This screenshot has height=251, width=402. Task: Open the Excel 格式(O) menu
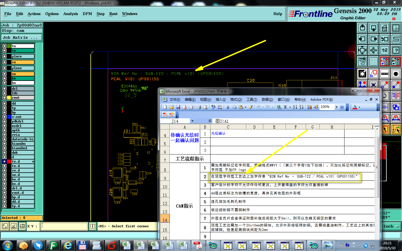click(236, 100)
